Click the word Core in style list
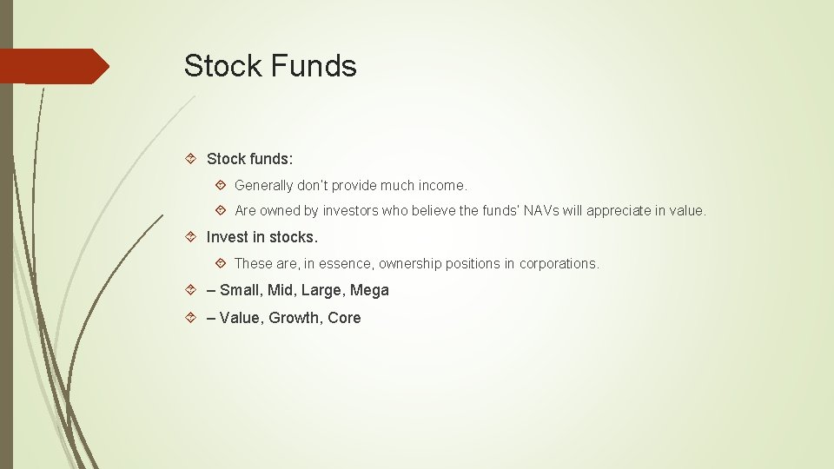 (344, 318)
